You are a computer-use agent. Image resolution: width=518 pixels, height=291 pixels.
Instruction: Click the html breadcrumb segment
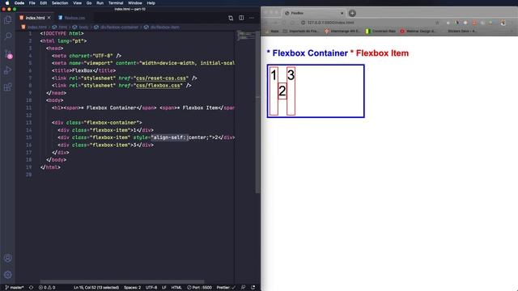(60, 27)
